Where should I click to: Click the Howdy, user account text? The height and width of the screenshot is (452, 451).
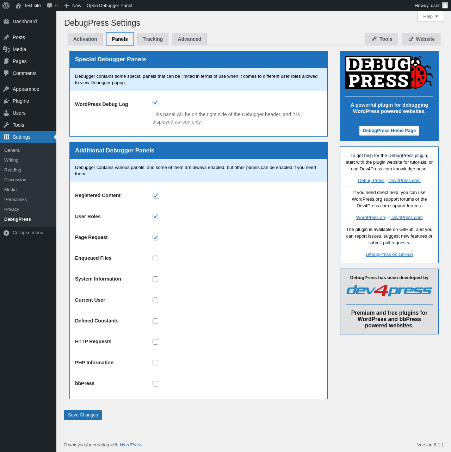(x=427, y=6)
